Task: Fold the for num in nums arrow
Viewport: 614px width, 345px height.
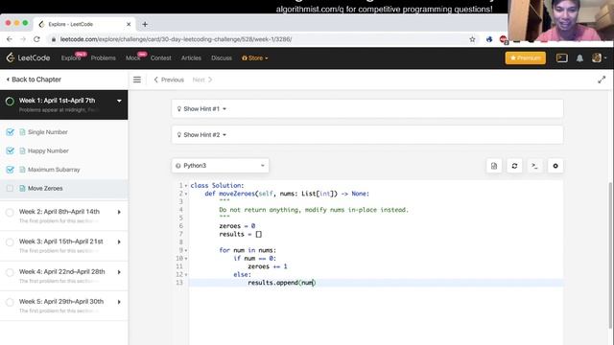Action: coord(186,250)
